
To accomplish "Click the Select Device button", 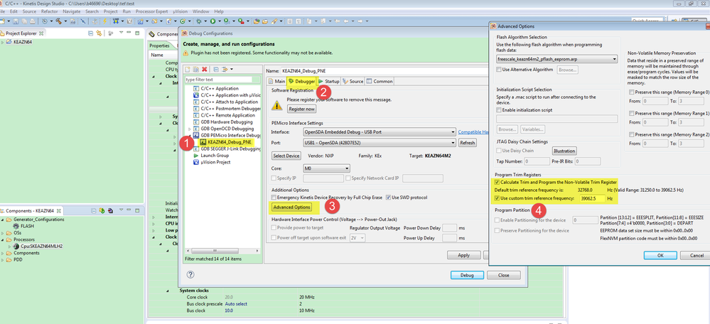I will click(x=286, y=156).
